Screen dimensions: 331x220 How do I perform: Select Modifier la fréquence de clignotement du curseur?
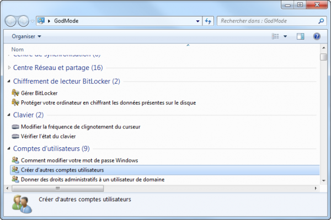(81, 127)
